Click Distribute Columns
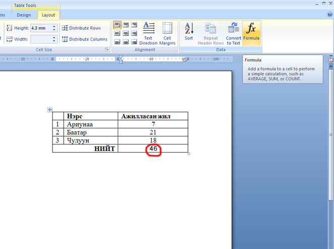This screenshot has height=249, width=334. point(84,39)
